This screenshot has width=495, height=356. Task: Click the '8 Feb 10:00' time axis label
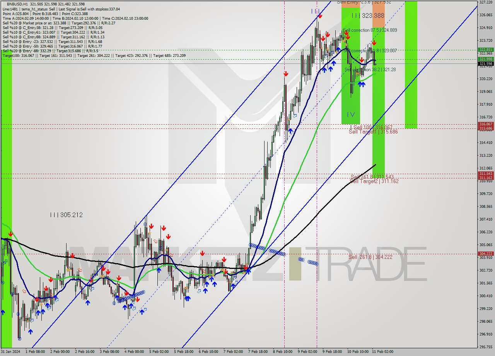[283, 352]
